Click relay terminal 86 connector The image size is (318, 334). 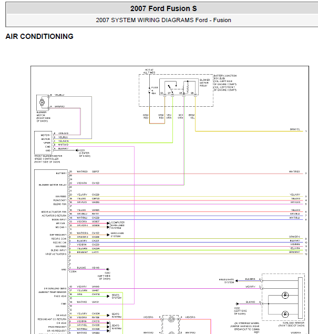click(196, 96)
